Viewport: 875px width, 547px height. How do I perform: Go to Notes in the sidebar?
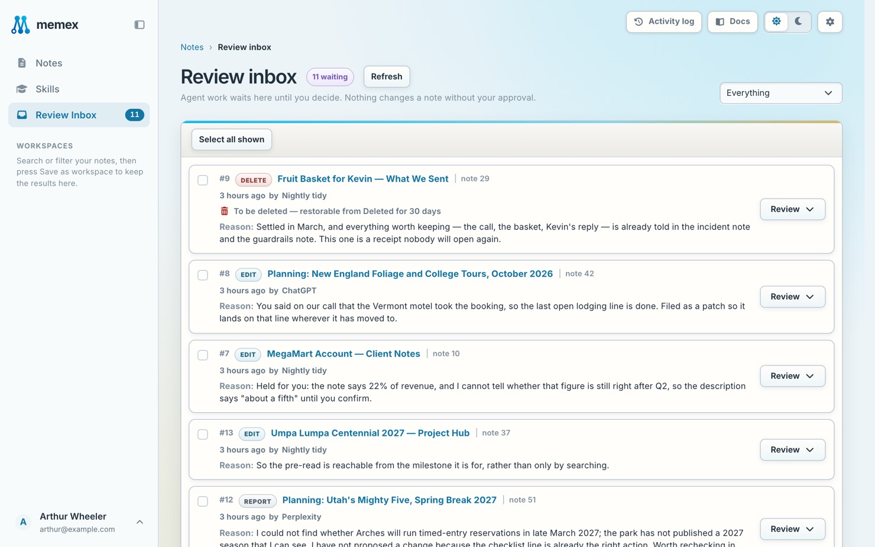point(79,63)
